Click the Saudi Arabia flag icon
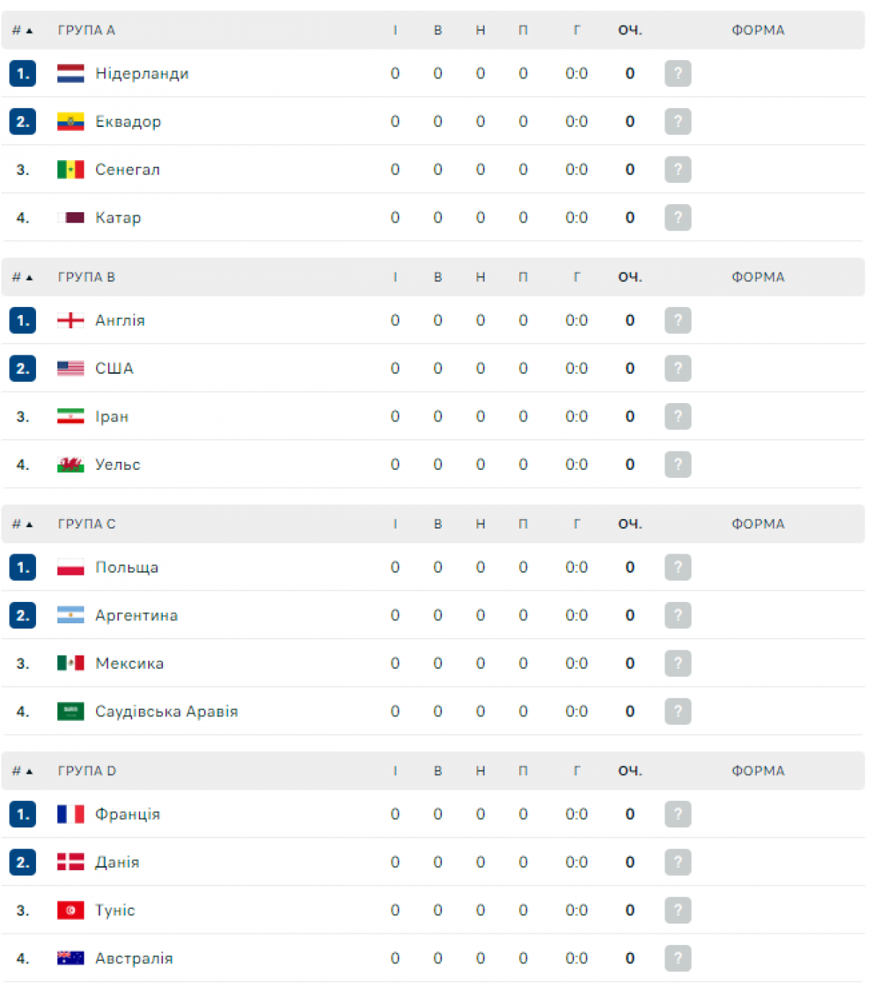 (70, 711)
